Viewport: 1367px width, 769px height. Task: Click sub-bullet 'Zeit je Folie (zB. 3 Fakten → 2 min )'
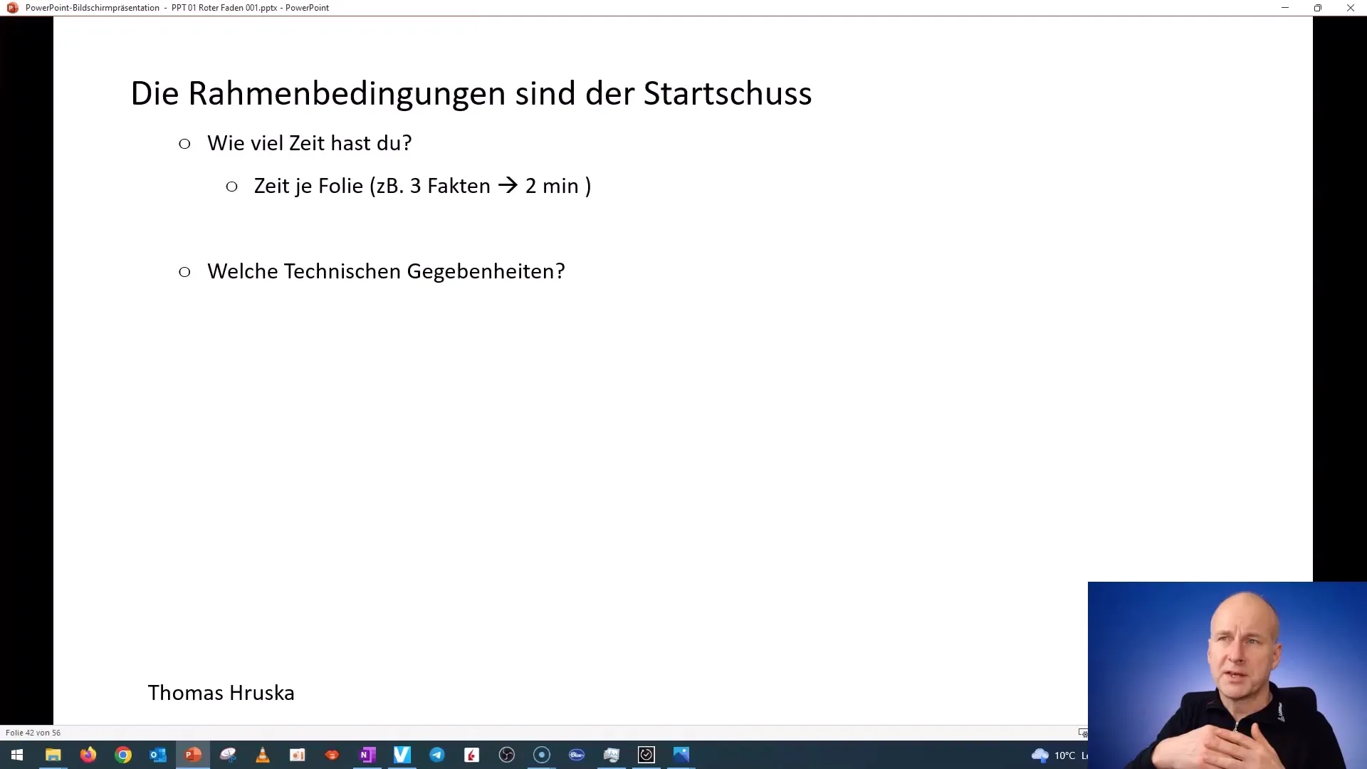pyautogui.click(x=422, y=186)
